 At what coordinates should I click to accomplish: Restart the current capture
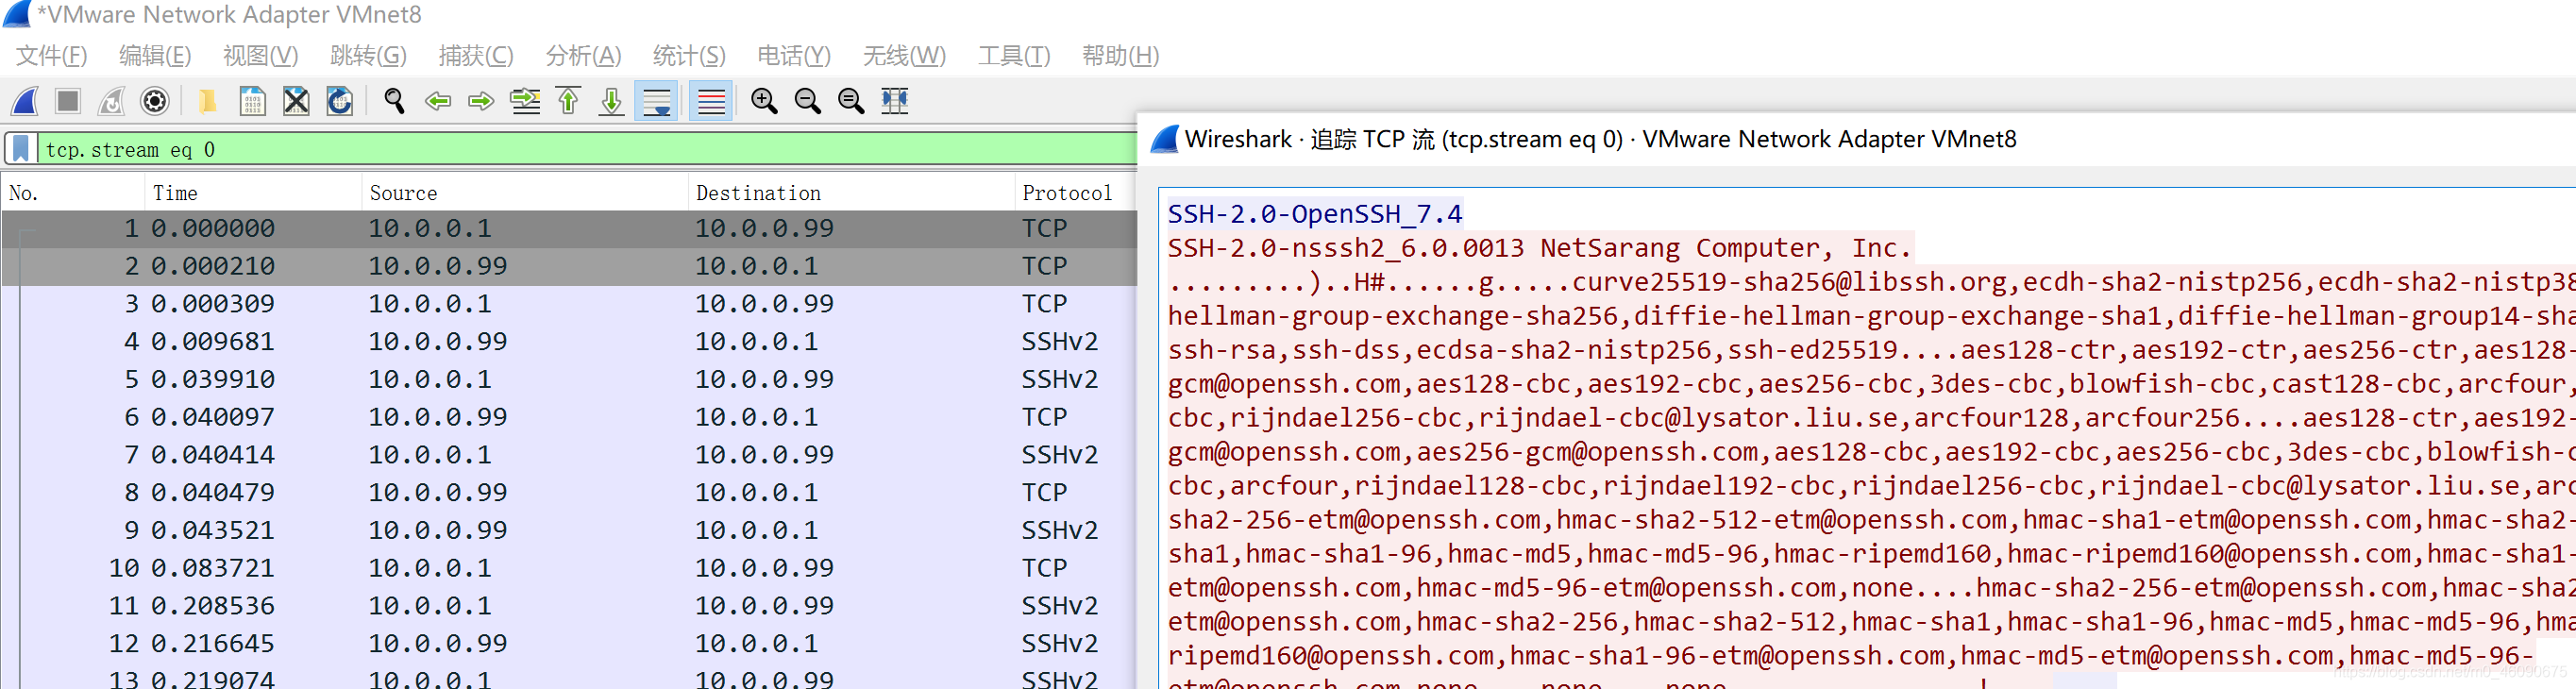(x=112, y=101)
